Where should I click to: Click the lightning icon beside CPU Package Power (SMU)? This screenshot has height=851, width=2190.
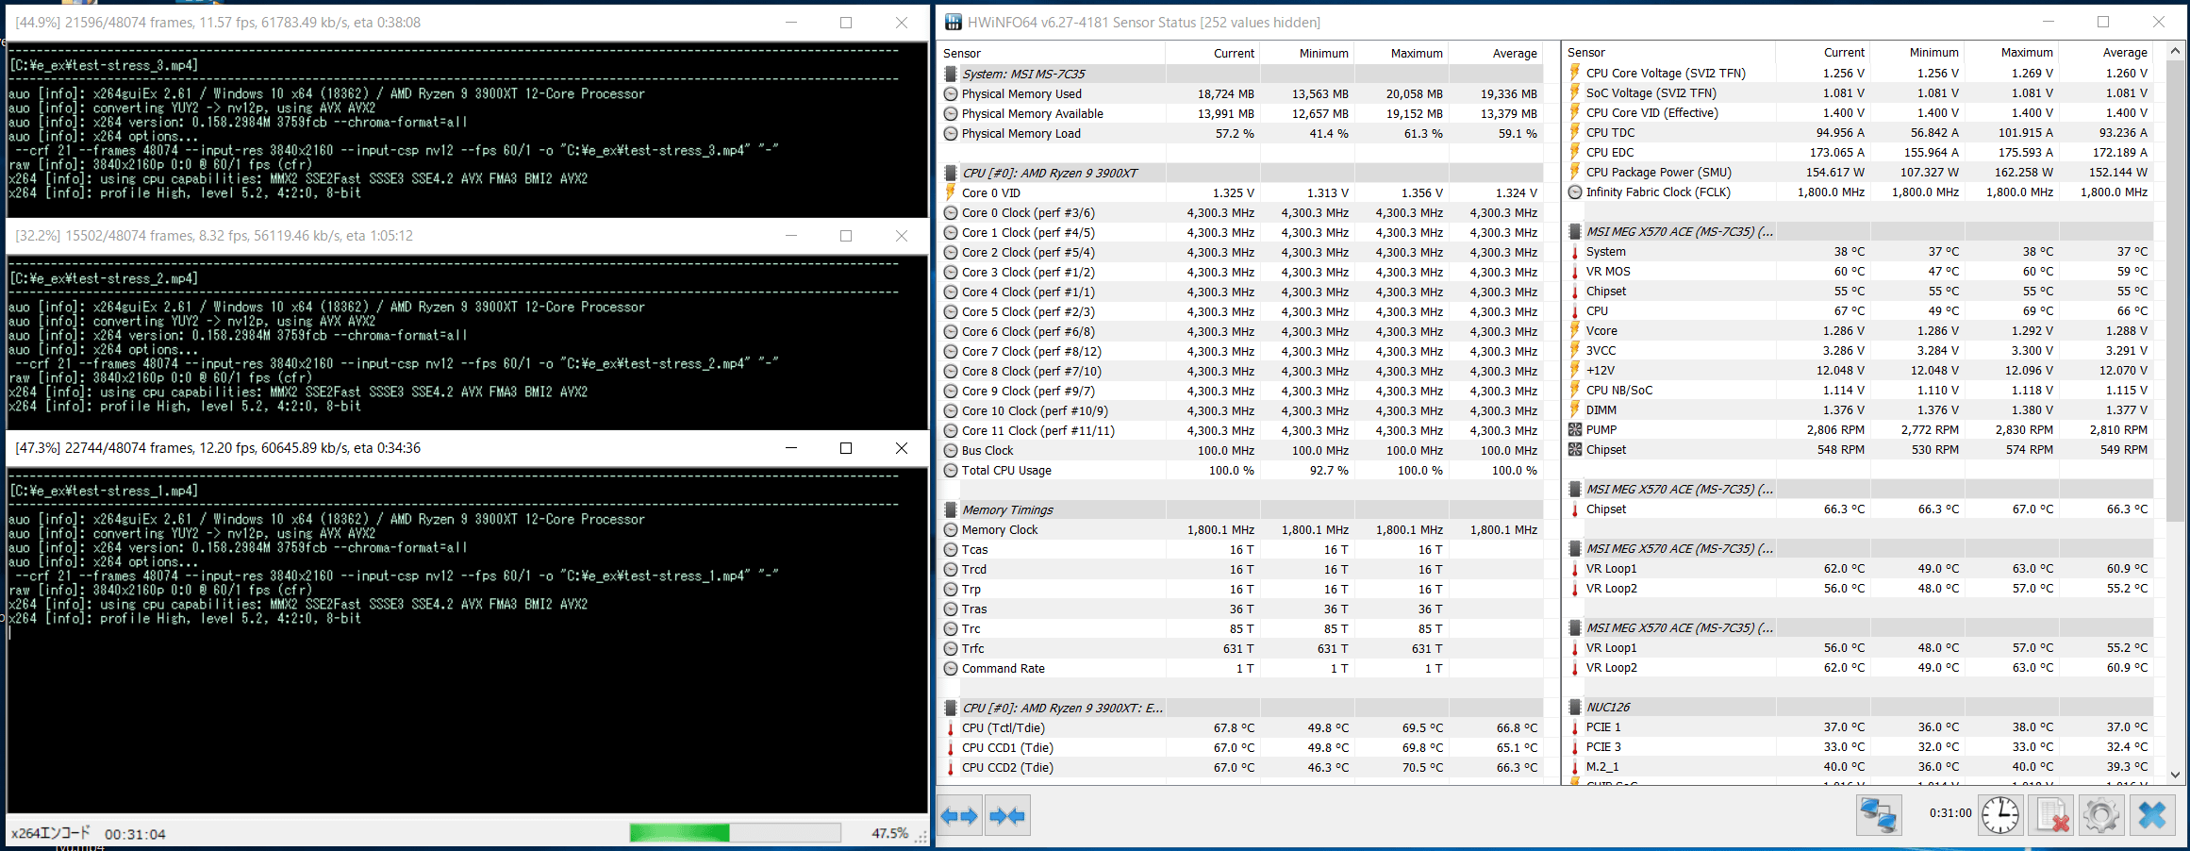point(1574,172)
